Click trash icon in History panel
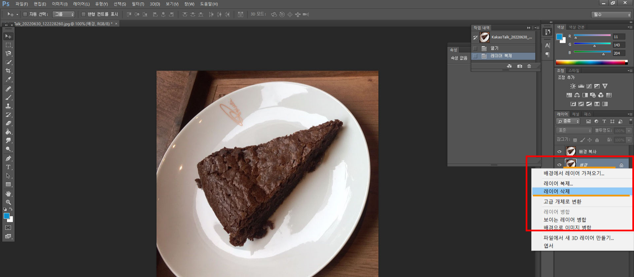 [x=529, y=66]
